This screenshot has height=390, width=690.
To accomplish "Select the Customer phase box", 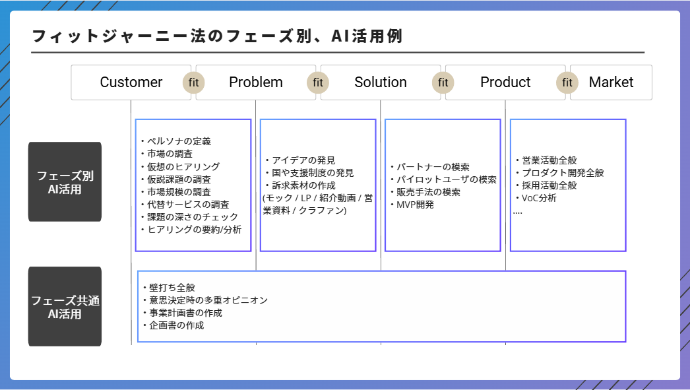I will pos(131,82).
